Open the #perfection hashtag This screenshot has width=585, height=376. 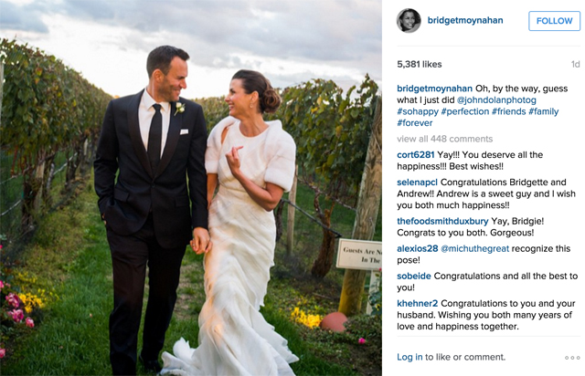pos(464,111)
